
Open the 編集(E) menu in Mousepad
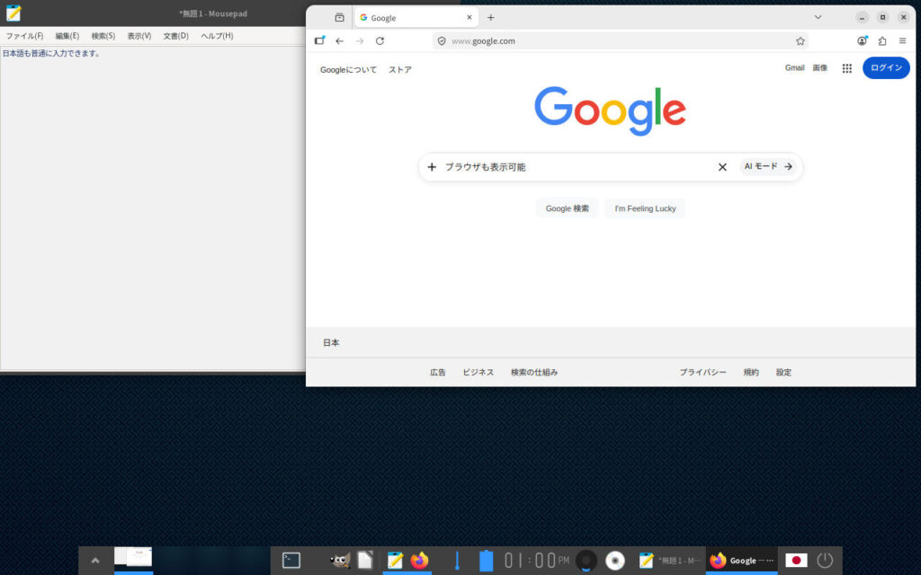pyautogui.click(x=67, y=36)
